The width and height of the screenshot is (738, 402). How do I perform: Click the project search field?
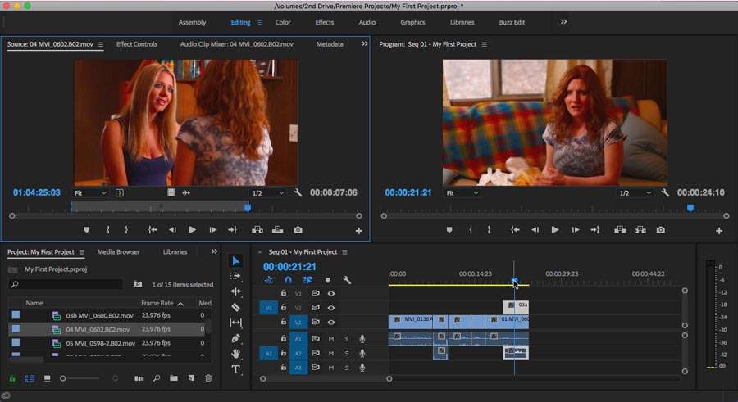[x=66, y=284]
